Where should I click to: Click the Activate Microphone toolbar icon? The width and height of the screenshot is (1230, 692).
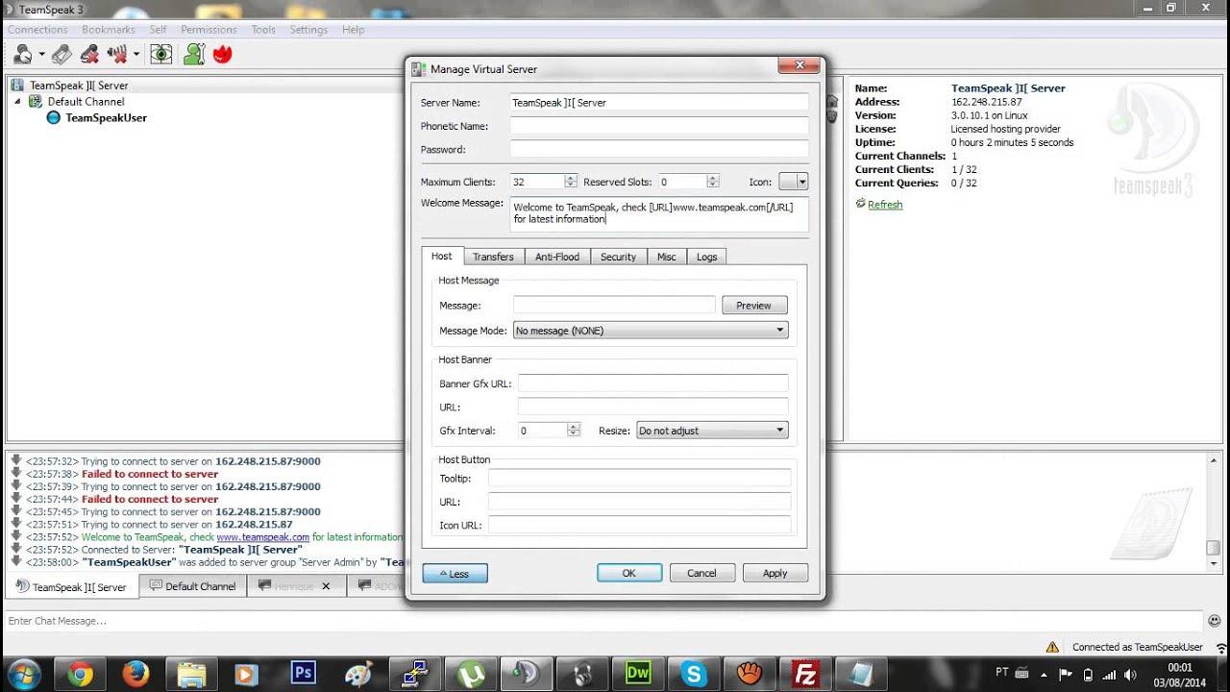click(61, 55)
